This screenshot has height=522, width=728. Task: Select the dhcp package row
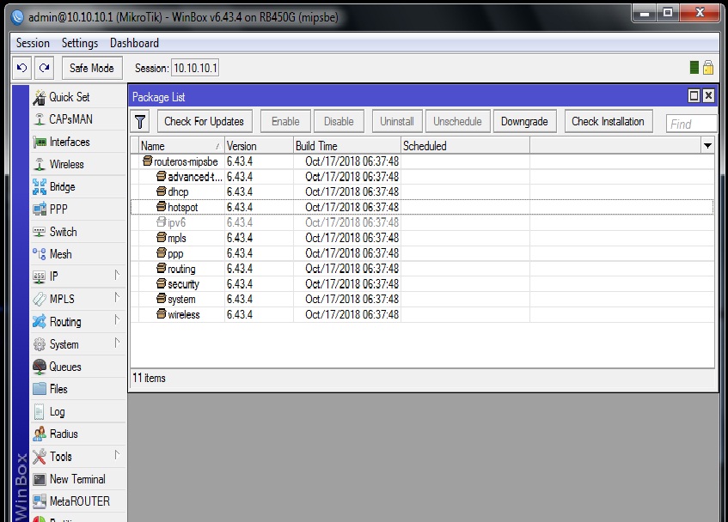[423, 192]
